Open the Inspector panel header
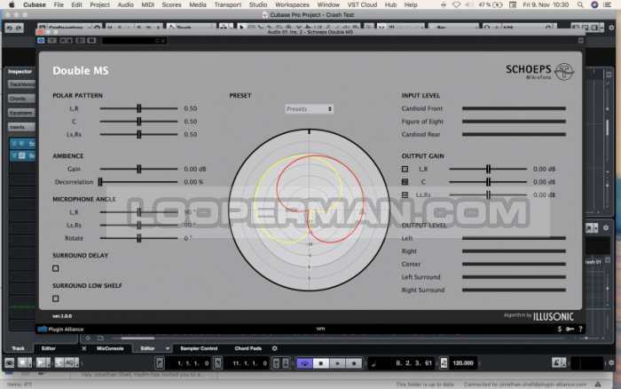The height and width of the screenshot is (389, 621). pos(20,71)
